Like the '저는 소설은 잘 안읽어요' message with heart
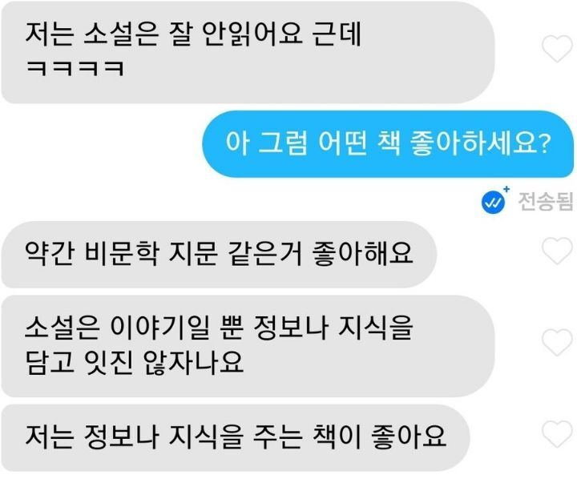The width and height of the screenshot is (577, 499). click(557, 49)
